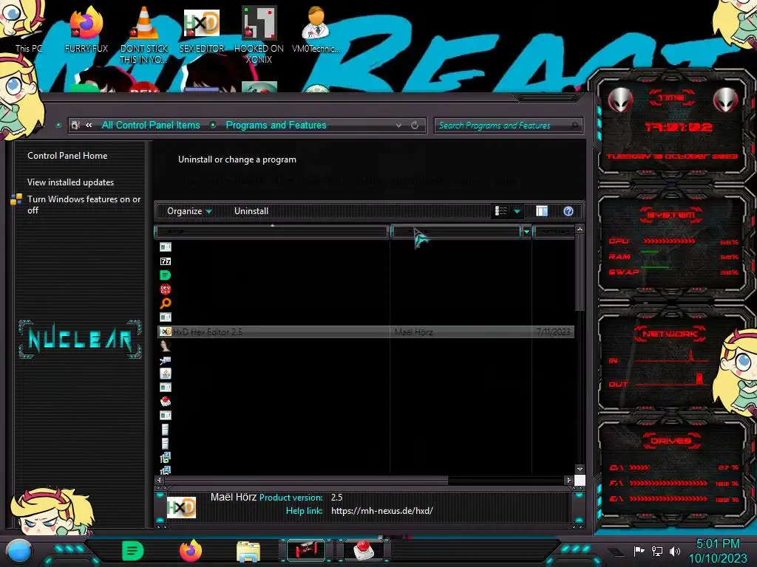Click the list's scroll-right arrow
This screenshot has height=567, width=757.
pos(568,480)
